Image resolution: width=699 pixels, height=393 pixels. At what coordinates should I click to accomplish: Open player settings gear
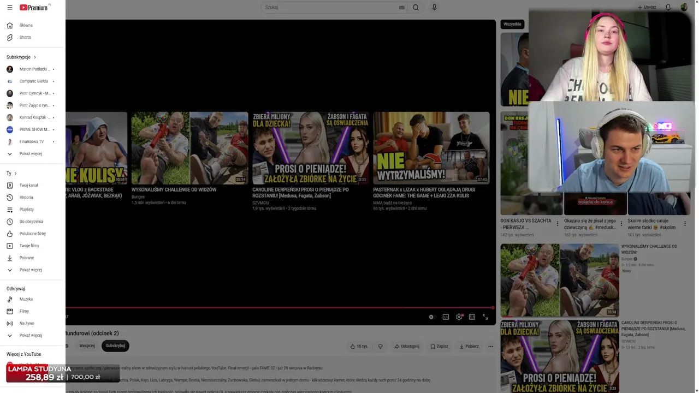coord(459,317)
